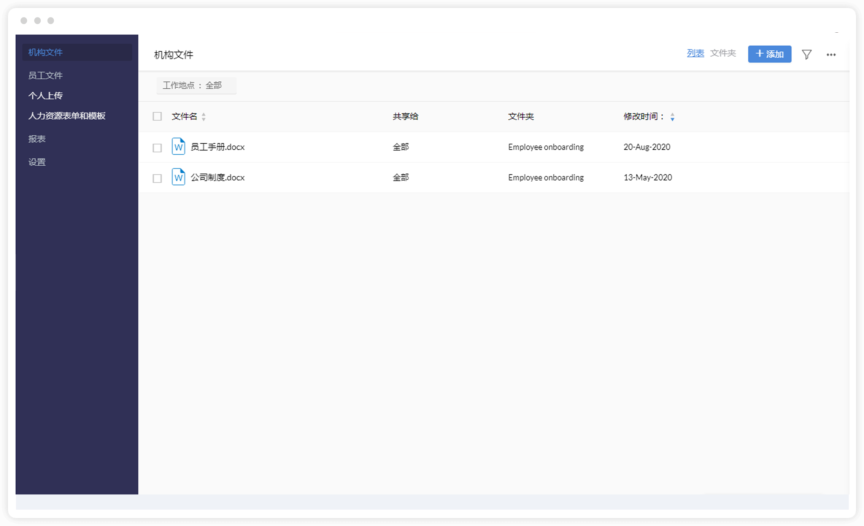This screenshot has width=864, height=526.
Task: Check the box for 员工手册.docx
Action: [157, 147]
